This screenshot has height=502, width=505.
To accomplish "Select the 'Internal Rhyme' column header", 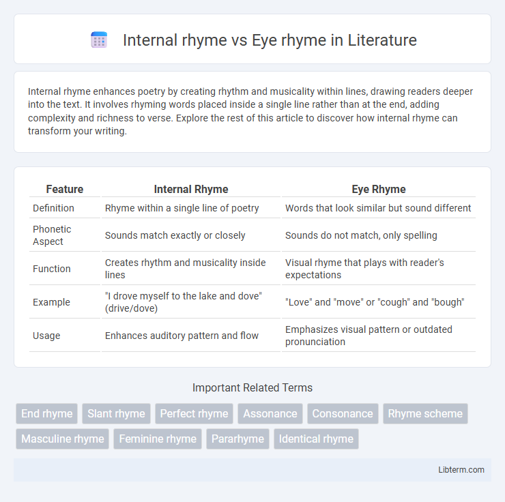I will tap(191, 189).
